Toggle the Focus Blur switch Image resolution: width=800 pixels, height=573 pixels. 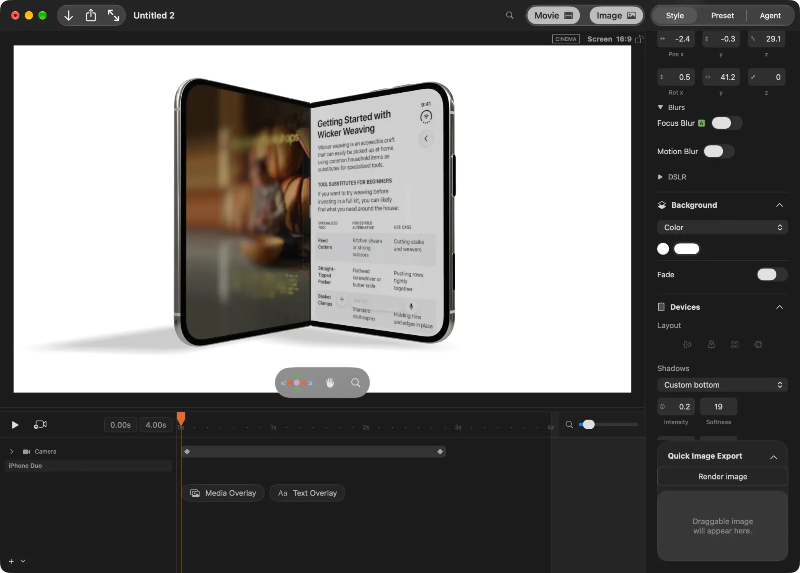point(727,123)
